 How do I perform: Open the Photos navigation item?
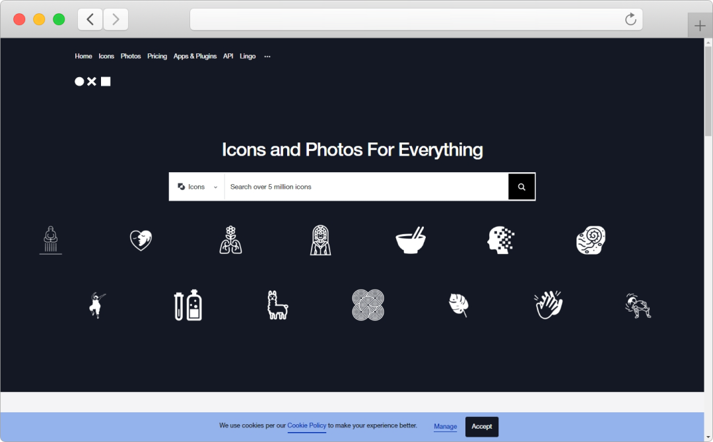point(131,56)
